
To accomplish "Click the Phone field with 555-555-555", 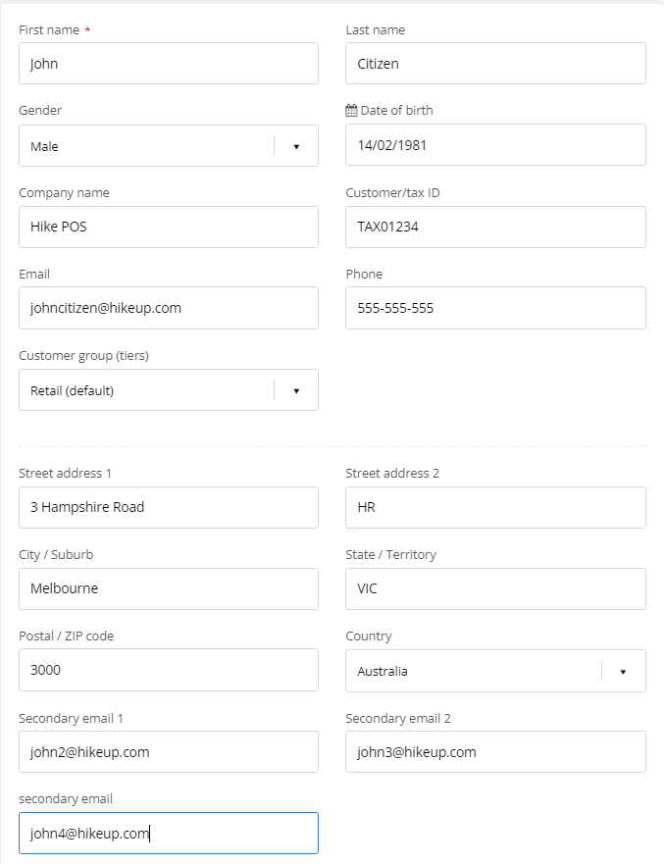I will coord(495,308).
